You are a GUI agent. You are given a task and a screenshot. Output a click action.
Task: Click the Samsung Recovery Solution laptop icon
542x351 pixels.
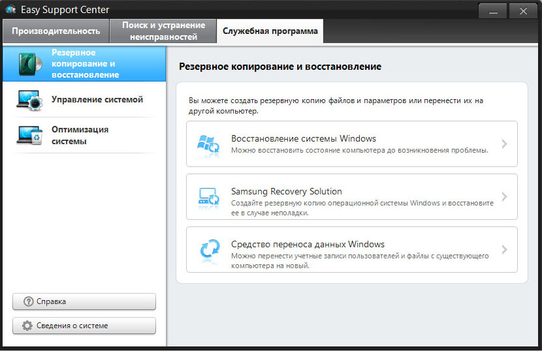coord(208,197)
